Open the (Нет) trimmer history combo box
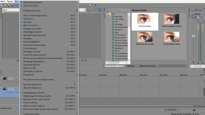The height and width of the screenshot is (115, 205). click(11, 10)
